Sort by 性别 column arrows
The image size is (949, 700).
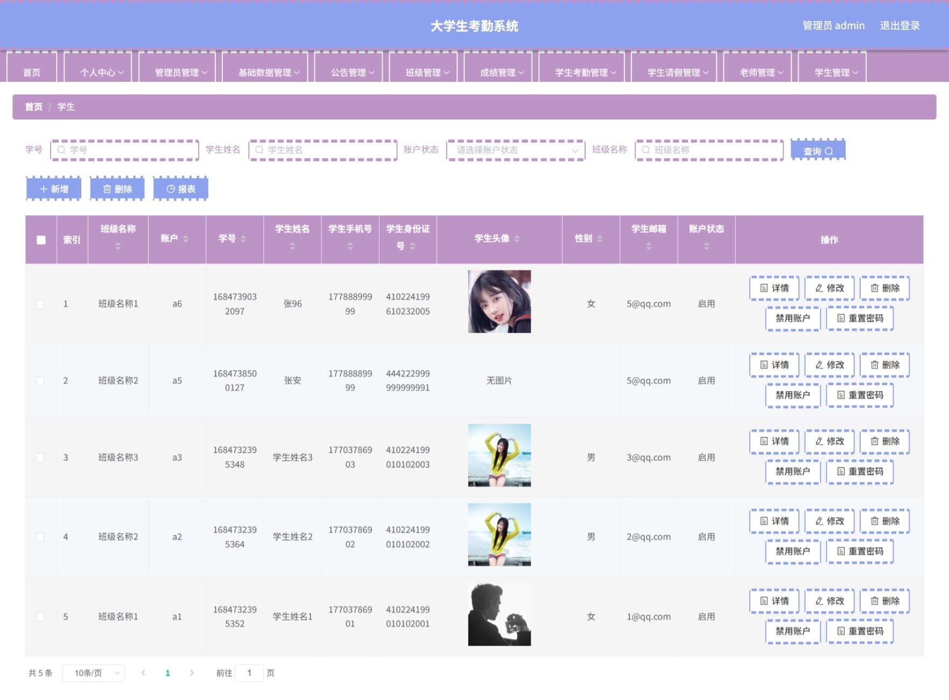click(600, 239)
